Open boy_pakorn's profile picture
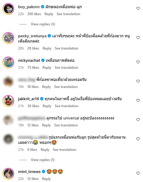Screen dimensions: 143x182 coord(8,9)
